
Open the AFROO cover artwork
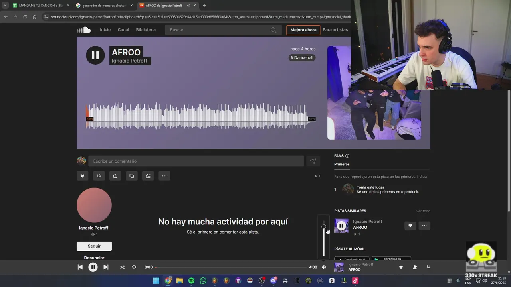(374, 92)
